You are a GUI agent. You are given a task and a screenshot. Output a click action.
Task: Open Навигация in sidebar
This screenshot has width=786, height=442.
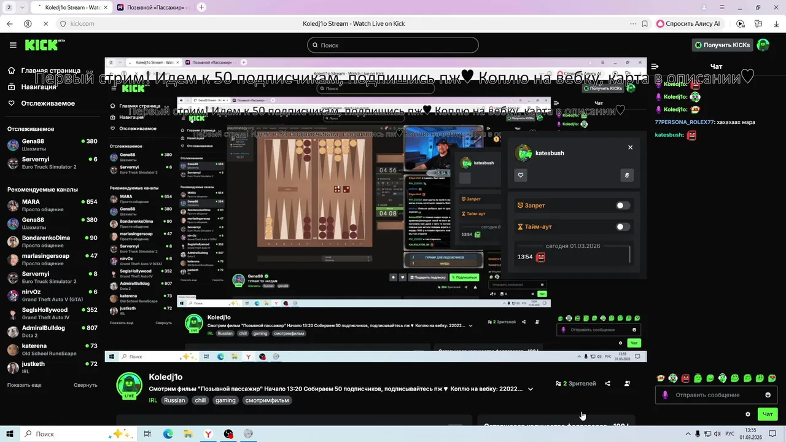point(33,87)
